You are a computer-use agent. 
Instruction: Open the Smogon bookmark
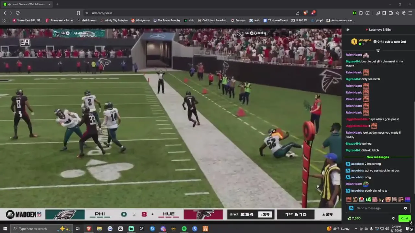point(238,20)
